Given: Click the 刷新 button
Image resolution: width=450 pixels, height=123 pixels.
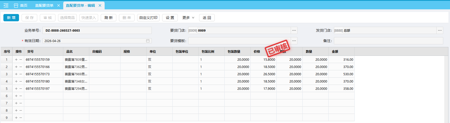Looking at the screenshot, I should [109, 18].
